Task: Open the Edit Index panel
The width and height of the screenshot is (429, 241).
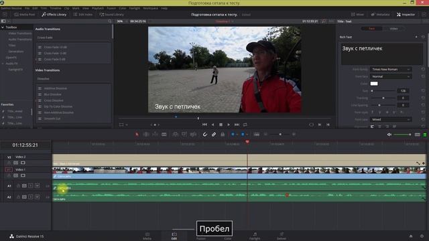Action: click(83, 15)
